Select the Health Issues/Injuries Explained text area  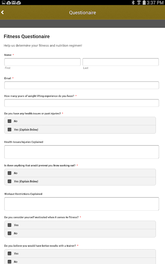[x=82, y=152]
